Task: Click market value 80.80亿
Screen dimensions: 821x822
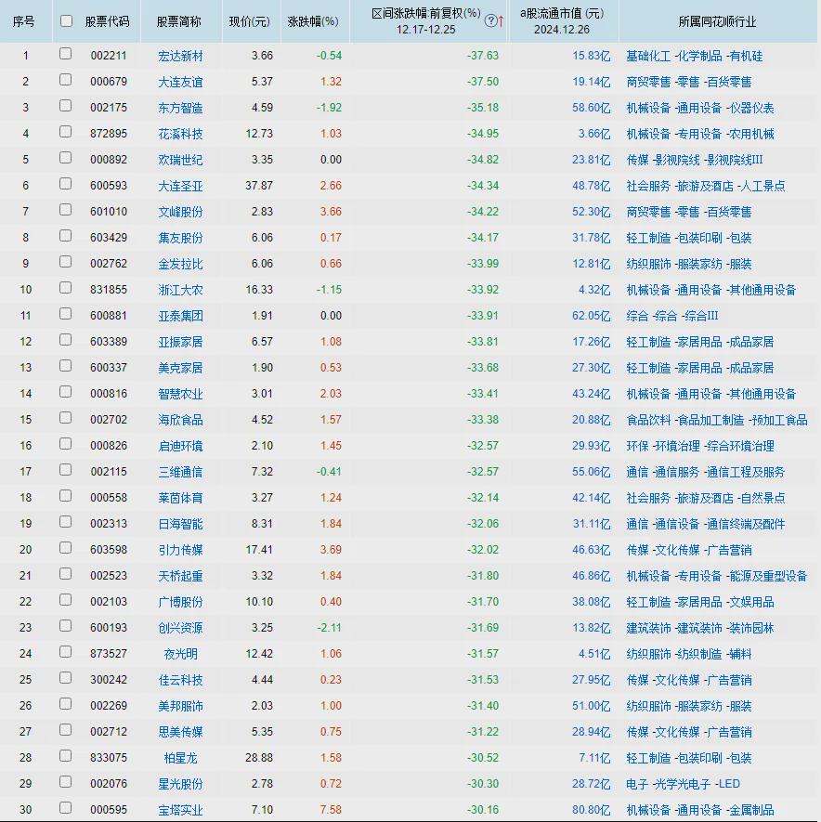Action: point(591,809)
